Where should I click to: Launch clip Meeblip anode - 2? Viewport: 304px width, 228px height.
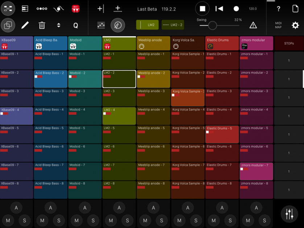[153, 79]
